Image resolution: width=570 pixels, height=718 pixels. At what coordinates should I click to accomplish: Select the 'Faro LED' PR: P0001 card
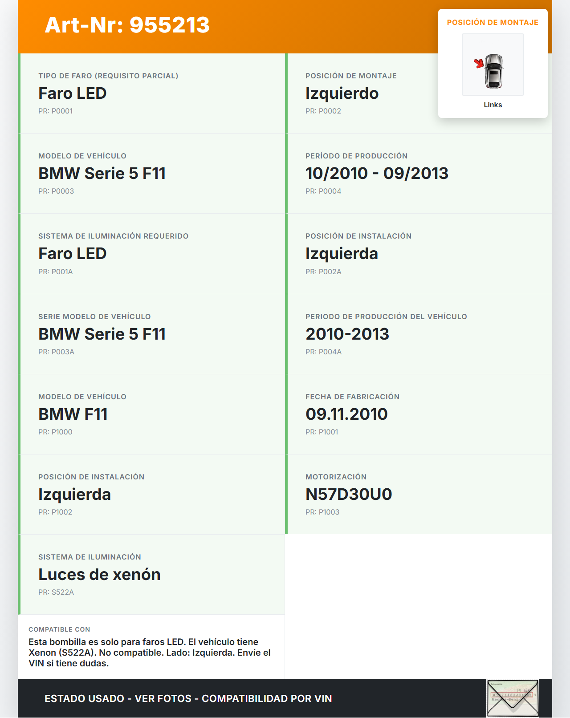151,93
